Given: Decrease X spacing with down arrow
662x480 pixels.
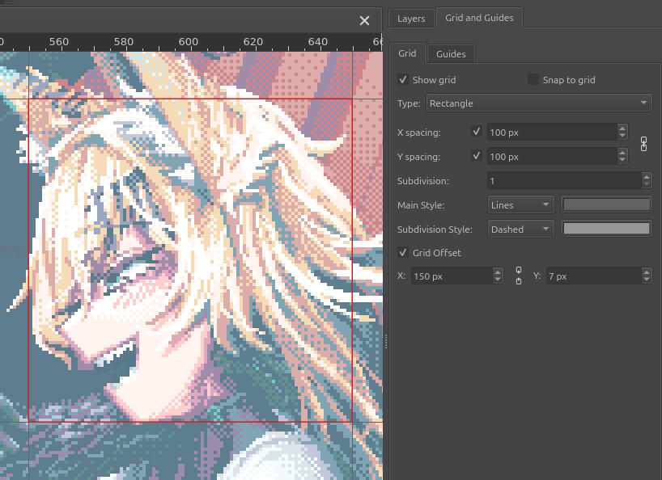Looking at the screenshot, I should tap(622, 136).
